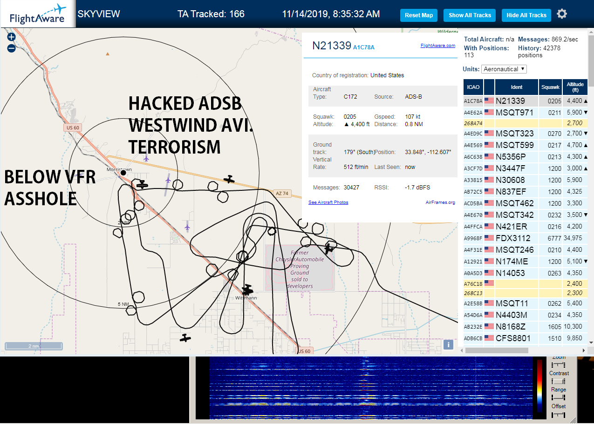Open the AirFrames.org link
The width and height of the screenshot is (594, 424).
440,202
